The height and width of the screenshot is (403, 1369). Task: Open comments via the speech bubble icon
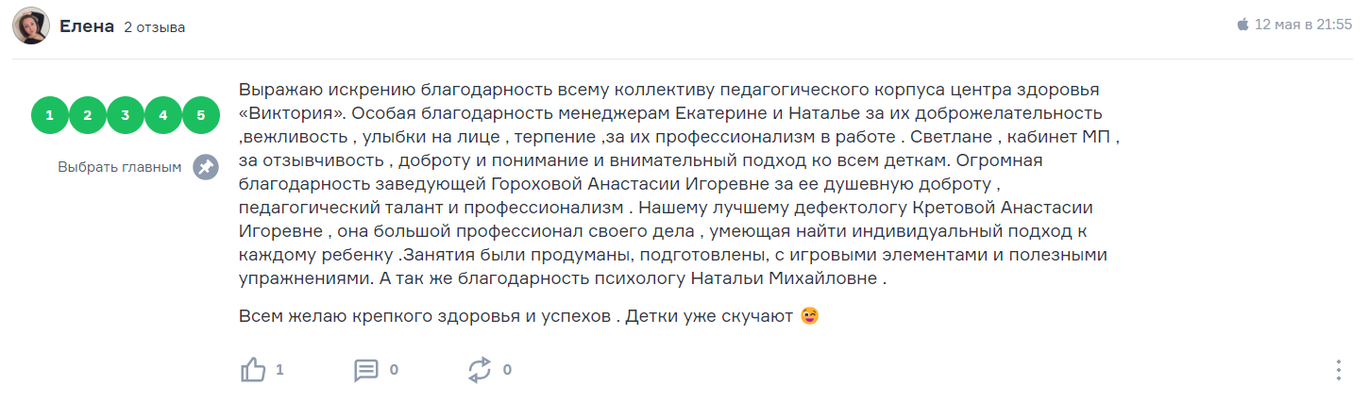coord(366,370)
